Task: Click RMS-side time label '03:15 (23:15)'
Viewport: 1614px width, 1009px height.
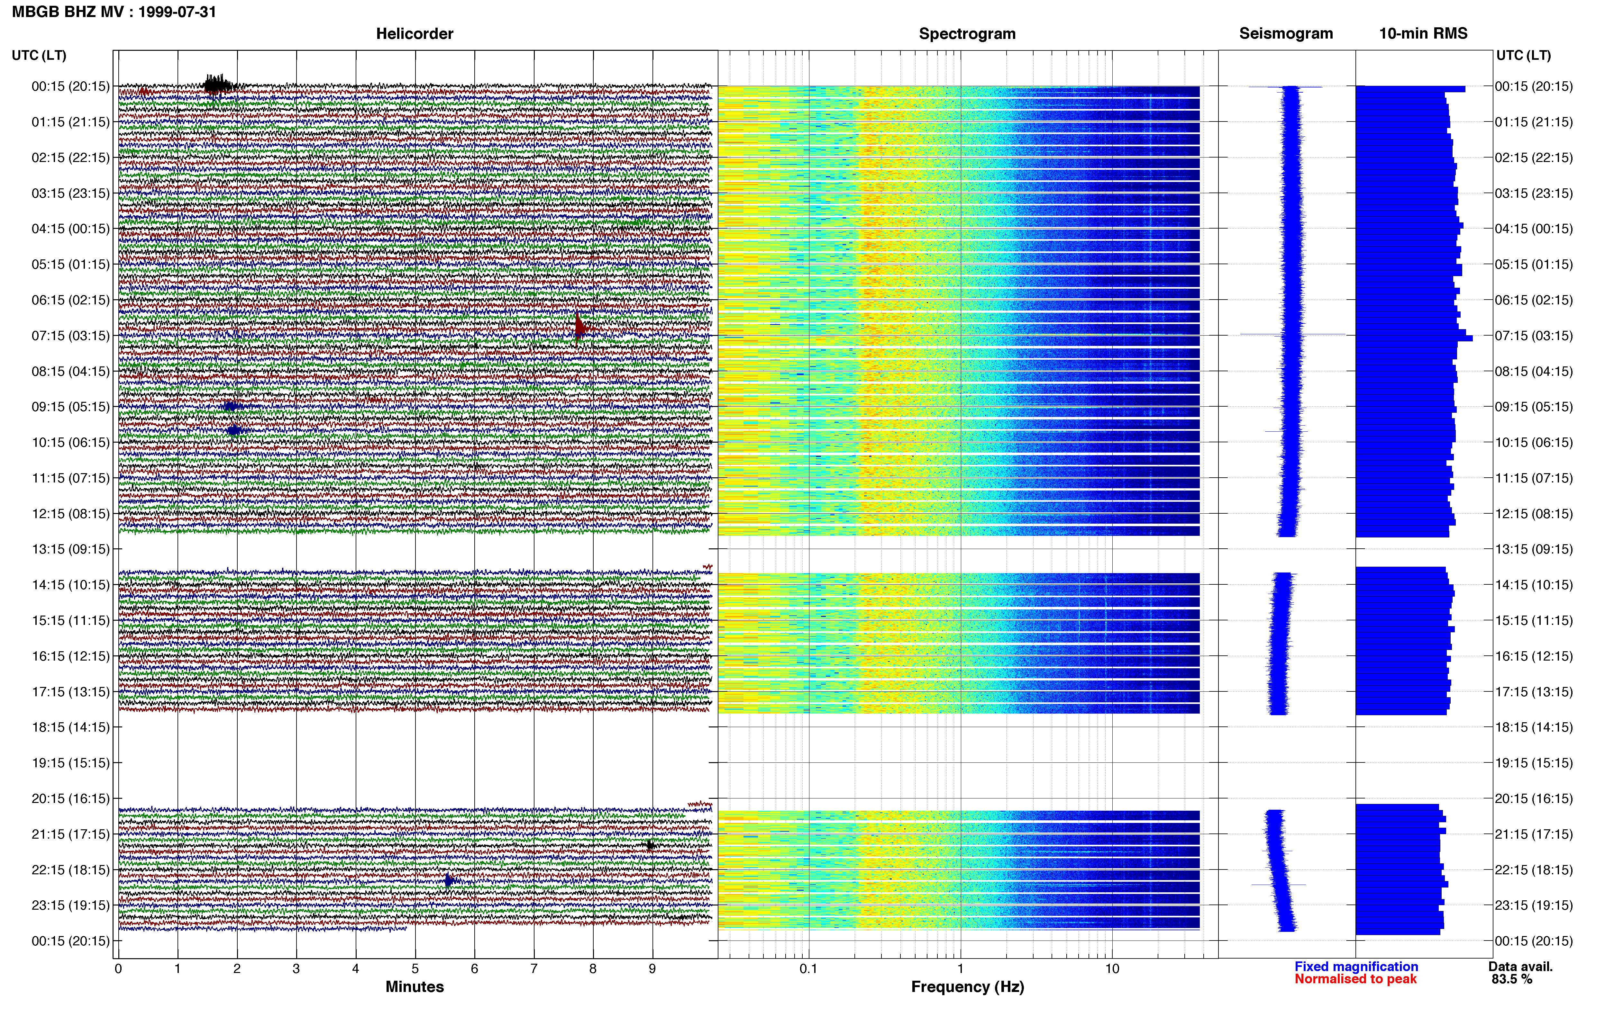Action: 1534,194
